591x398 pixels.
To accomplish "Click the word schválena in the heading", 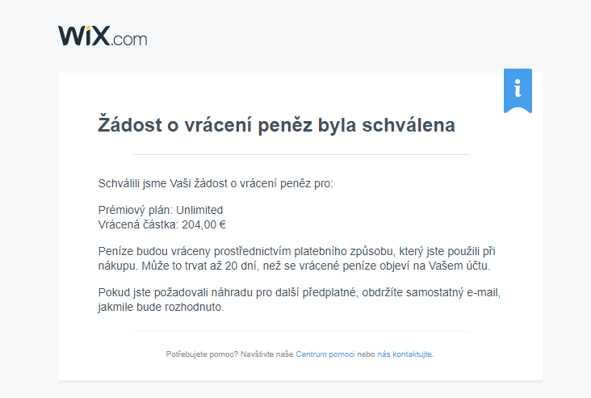I will pos(409,125).
